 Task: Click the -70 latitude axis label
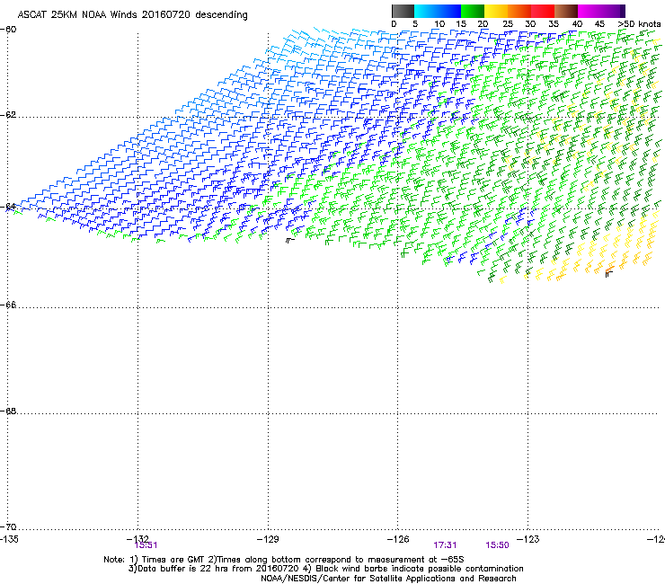click(8, 526)
